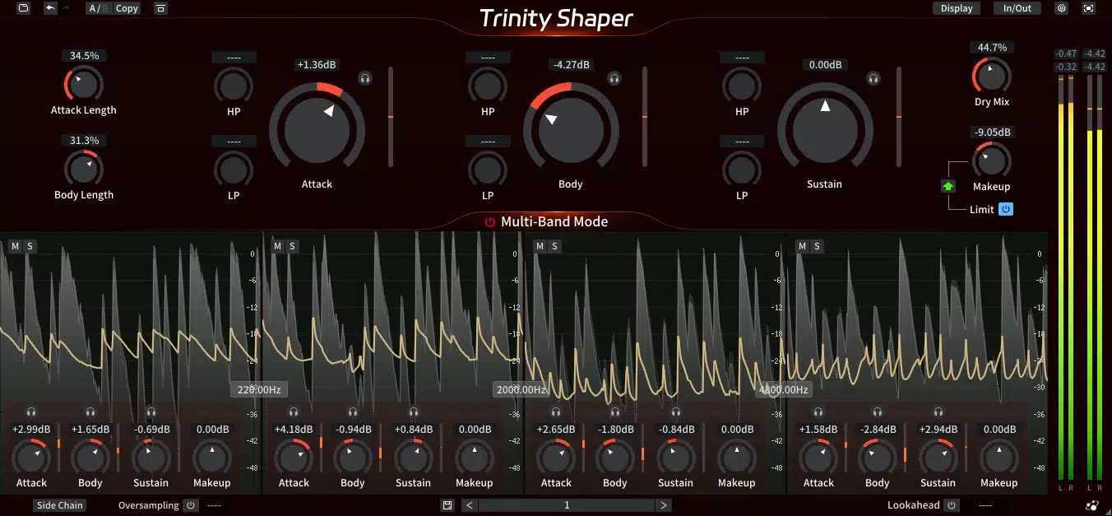Toggle the Limit power button
This screenshot has width=1112, height=516.
click(x=1005, y=209)
